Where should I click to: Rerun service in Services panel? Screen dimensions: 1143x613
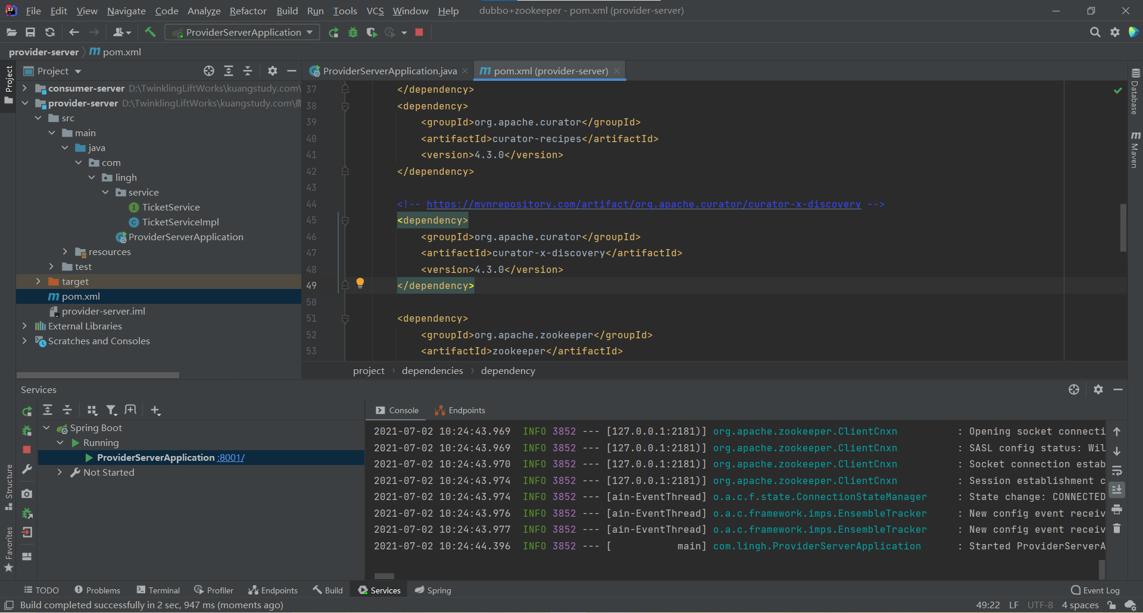click(x=27, y=411)
